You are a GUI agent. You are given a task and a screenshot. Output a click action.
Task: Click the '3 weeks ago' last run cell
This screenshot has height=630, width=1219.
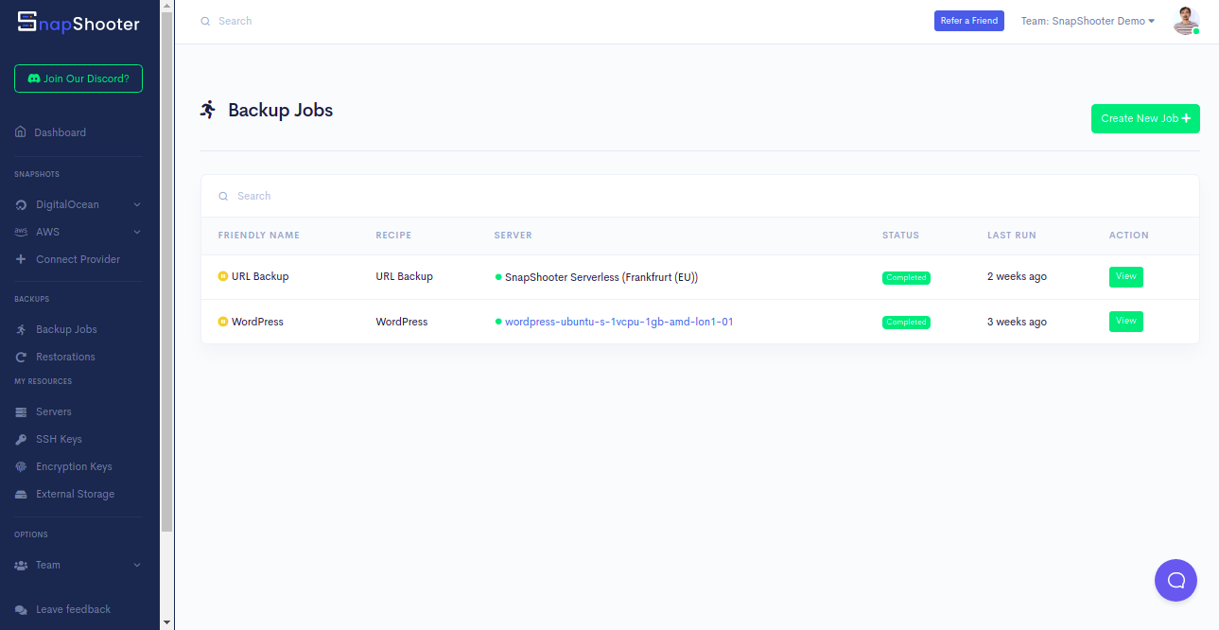pyautogui.click(x=1017, y=322)
